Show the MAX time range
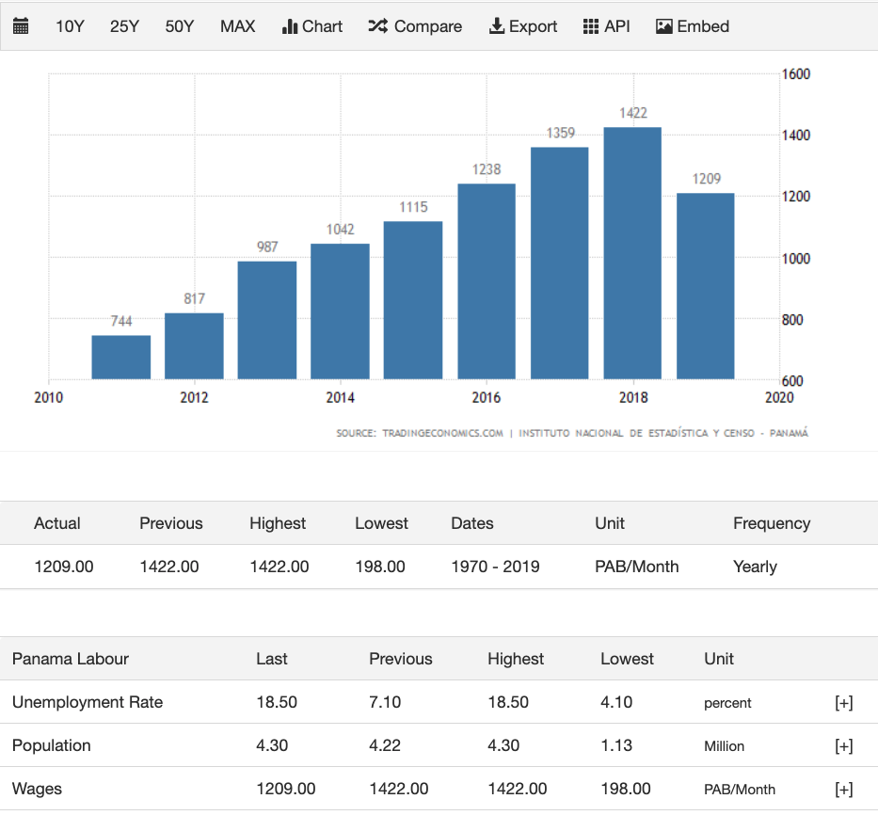This screenshot has height=815, width=878. pyautogui.click(x=237, y=26)
